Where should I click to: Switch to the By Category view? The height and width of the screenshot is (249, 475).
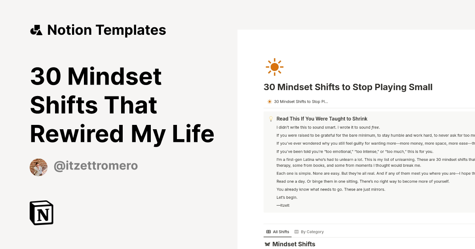point(312,232)
